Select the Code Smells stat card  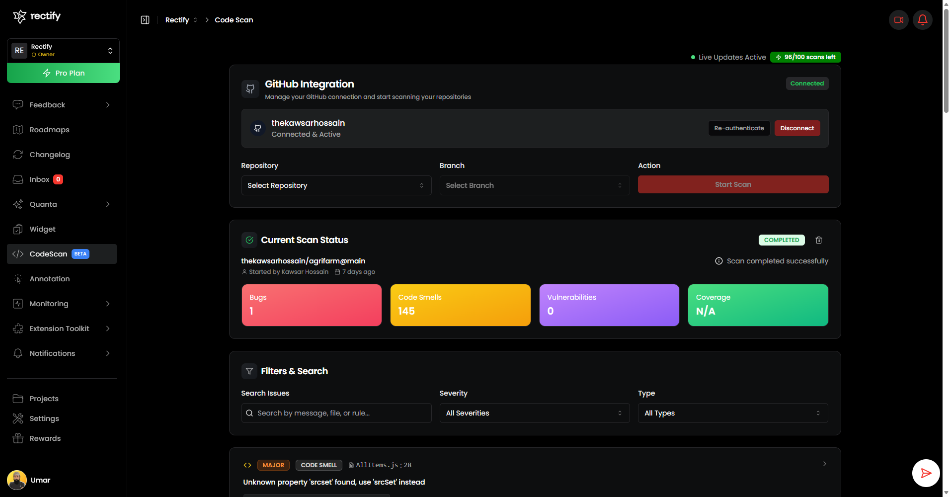[461, 305]
